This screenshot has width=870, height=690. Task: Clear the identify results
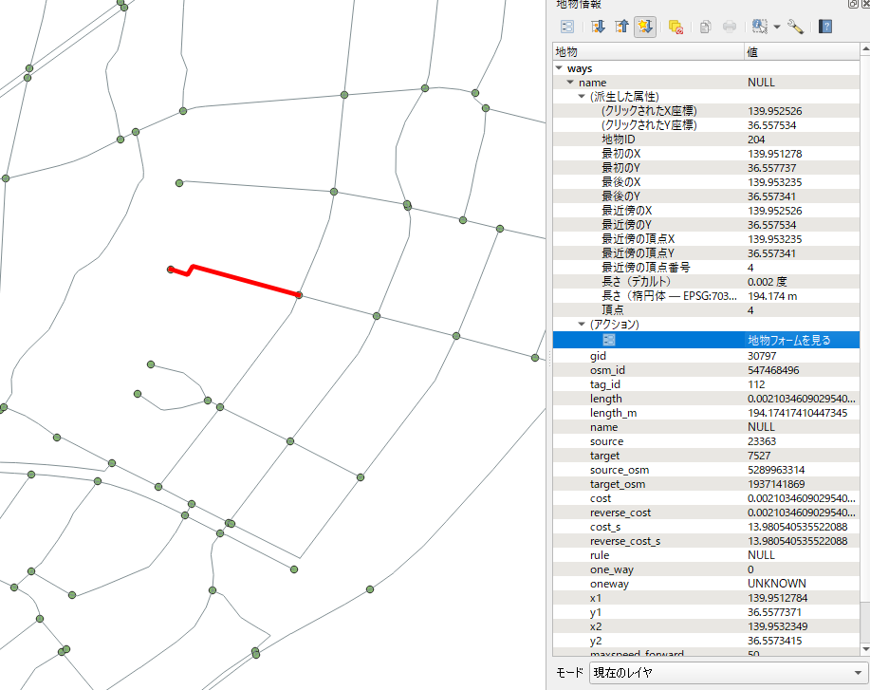point(676,28)
